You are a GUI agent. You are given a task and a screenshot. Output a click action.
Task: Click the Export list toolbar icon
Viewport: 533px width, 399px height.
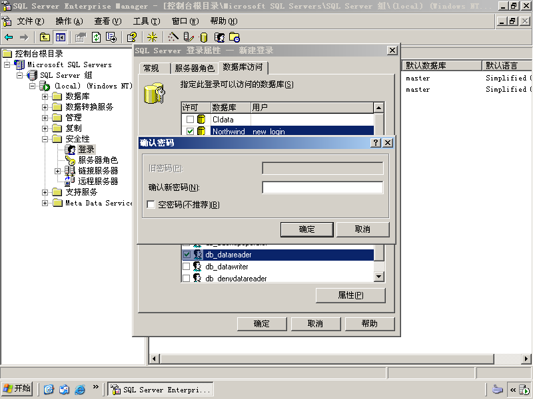(111, 37)
